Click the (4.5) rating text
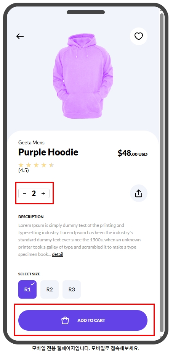Viewport: 173px width, 354px height. coord(23,170)
